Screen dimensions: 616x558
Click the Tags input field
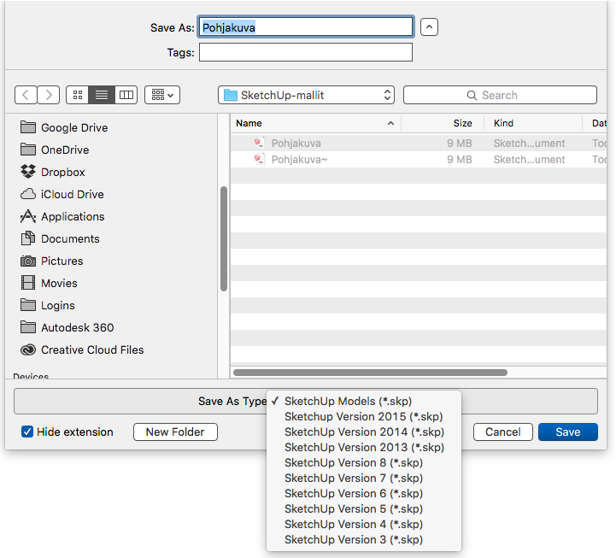(306, 52)
